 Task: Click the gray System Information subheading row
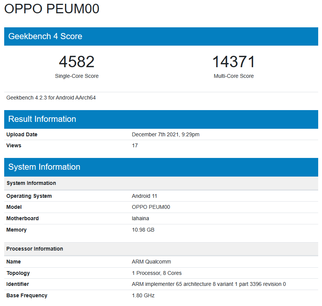click(x=161, y=183)
